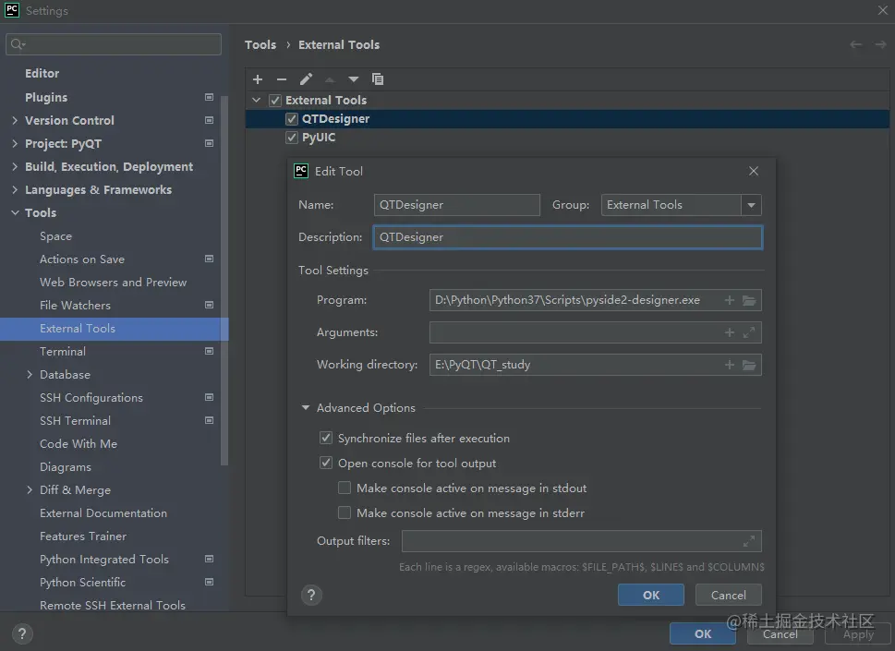
Task: Collapse the Advanced Options section
Action: tap(306, 408)
